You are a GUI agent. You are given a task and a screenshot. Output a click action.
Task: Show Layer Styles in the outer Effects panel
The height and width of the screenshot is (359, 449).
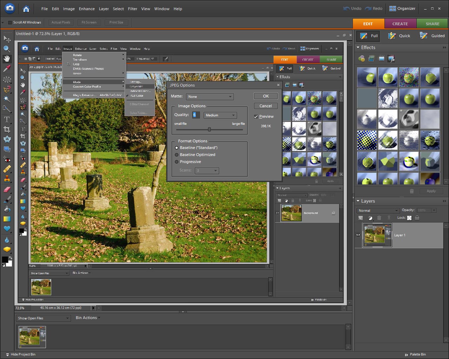tap(371, 59)
